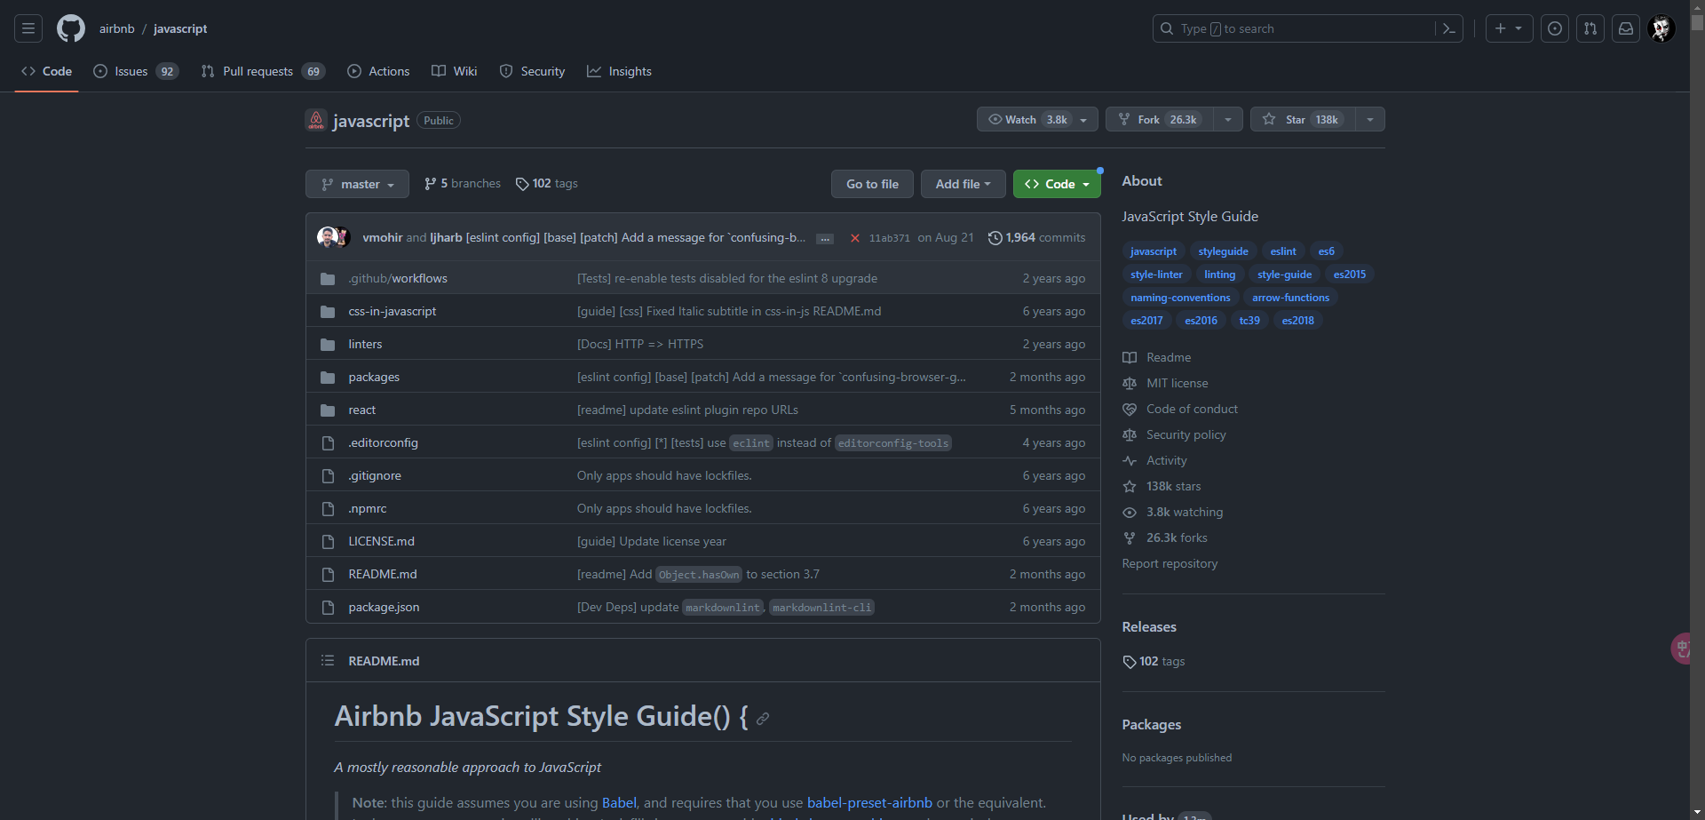The width and height of the screenshot is (1705, 820).
Task: Open the Actions tab
Action: click(378, 71)
